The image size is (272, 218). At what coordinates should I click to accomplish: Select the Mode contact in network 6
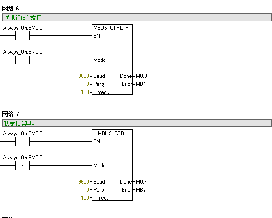coord(22,60)
